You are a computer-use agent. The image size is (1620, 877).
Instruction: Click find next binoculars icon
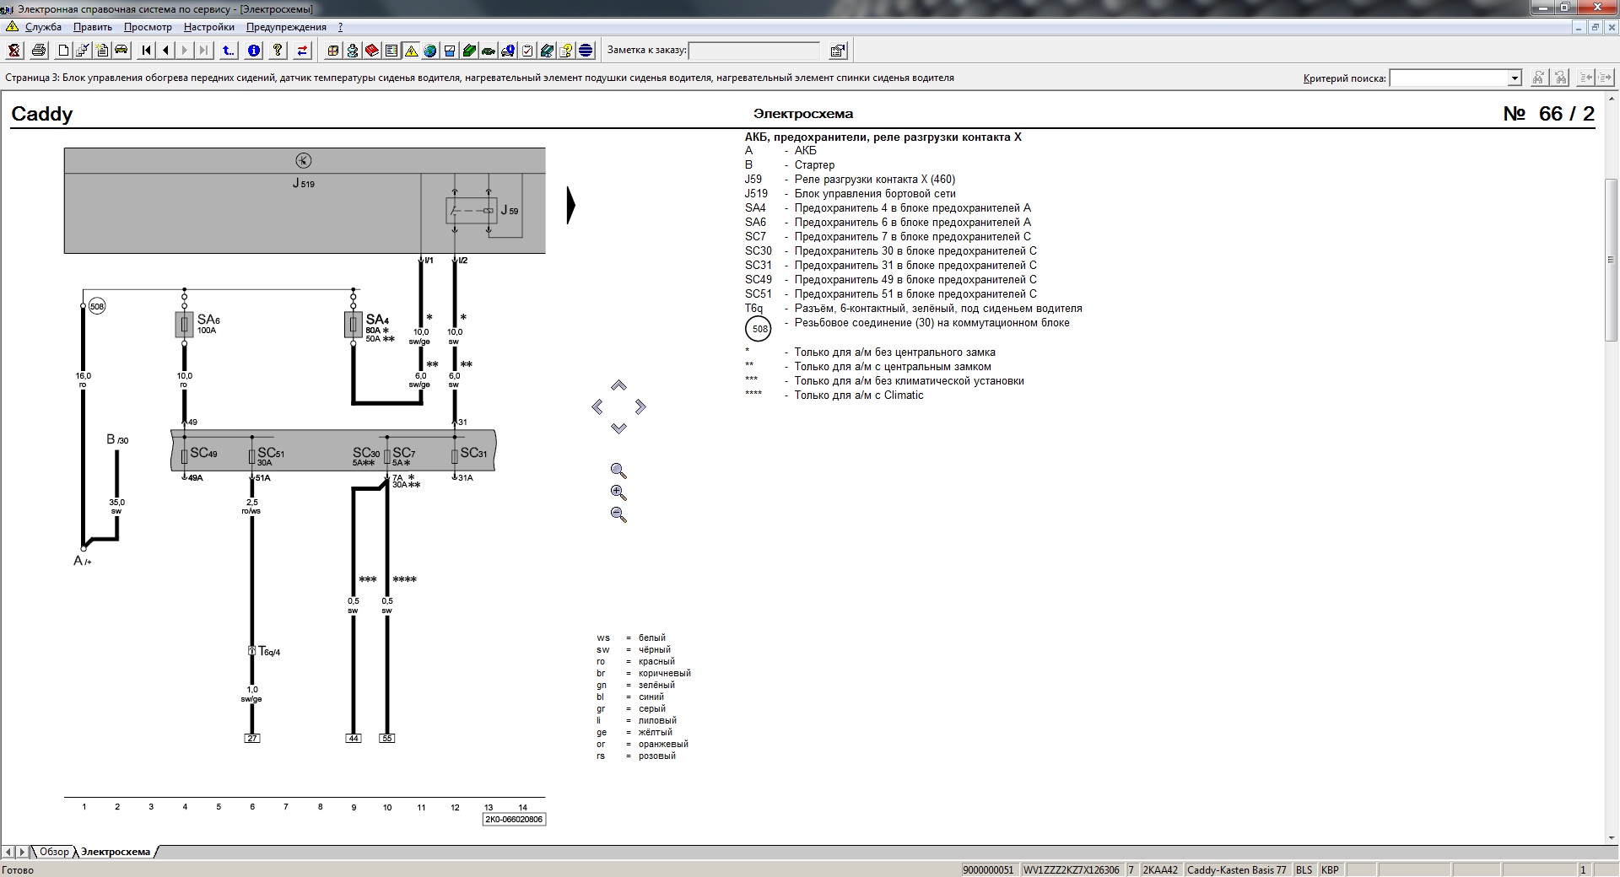(x=1539, y=78)
